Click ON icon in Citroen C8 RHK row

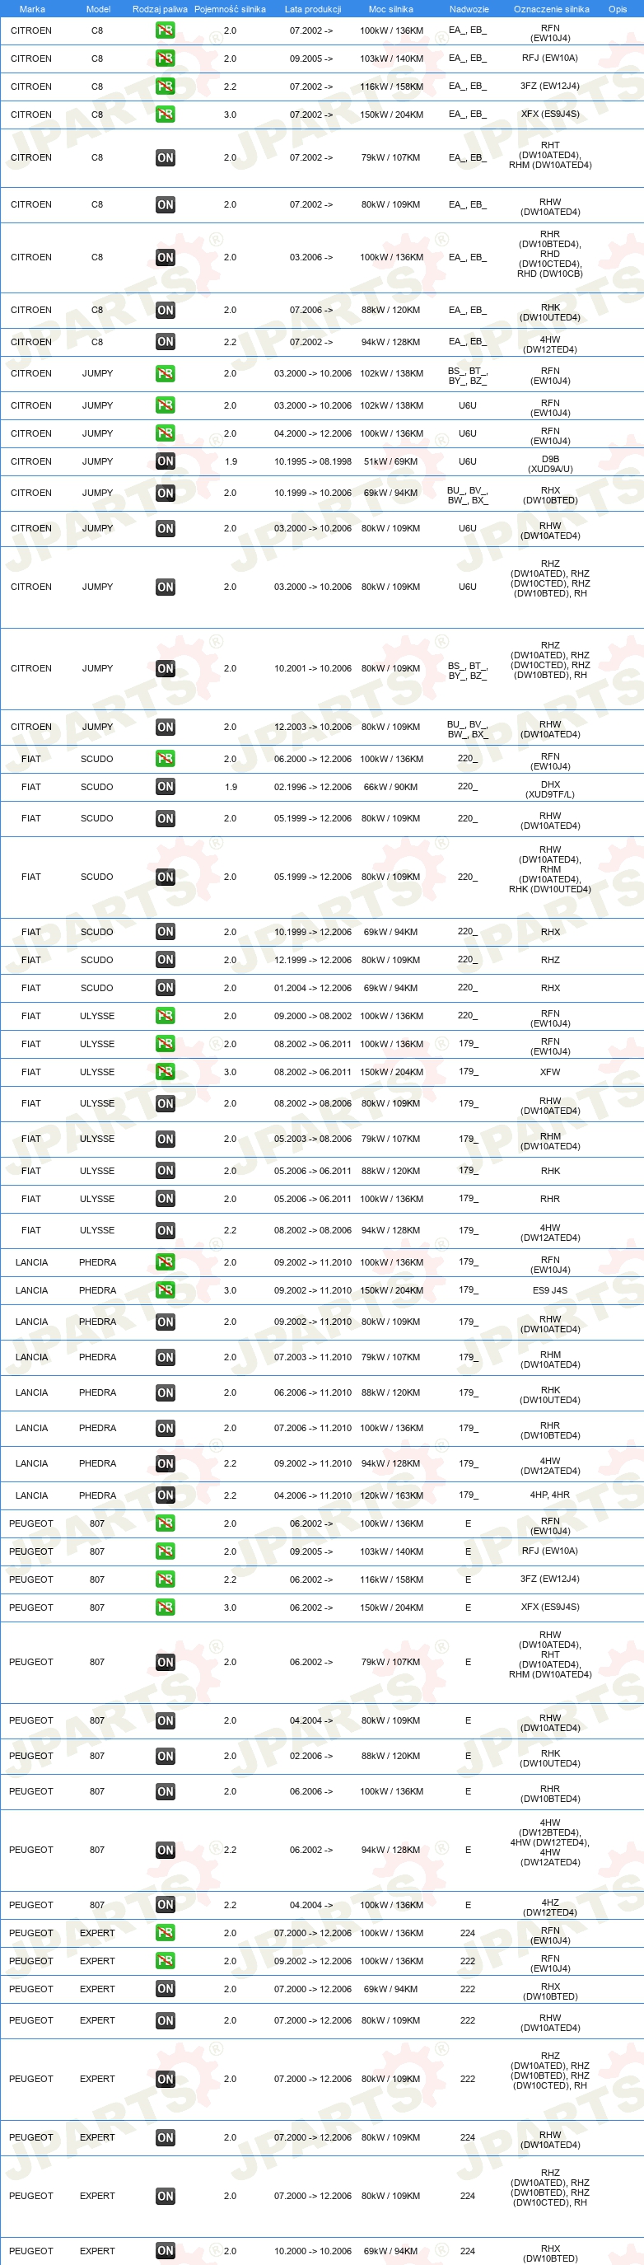(x=166, y=311)
